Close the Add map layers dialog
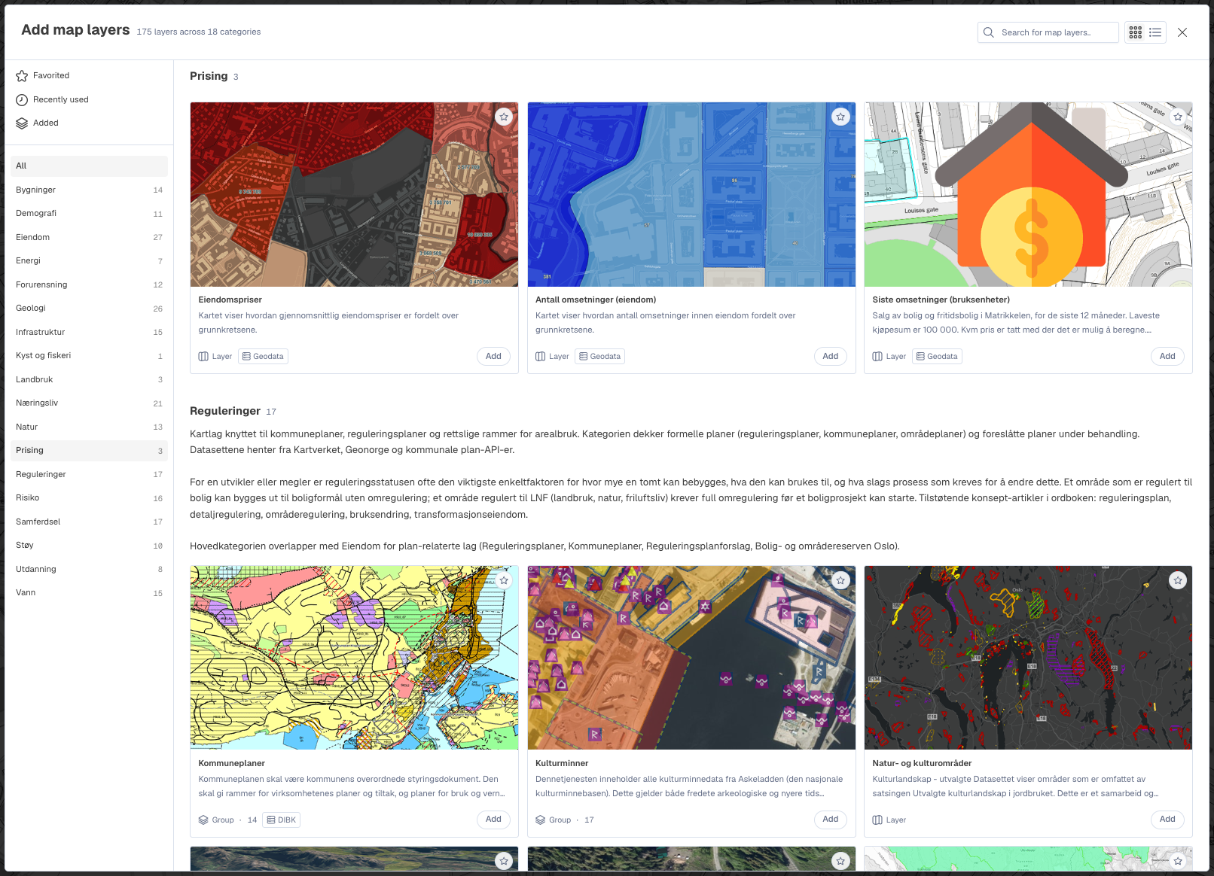The height and width of the screenshot is (876, 1214). pyautogui.click(x=1182, y=32)
